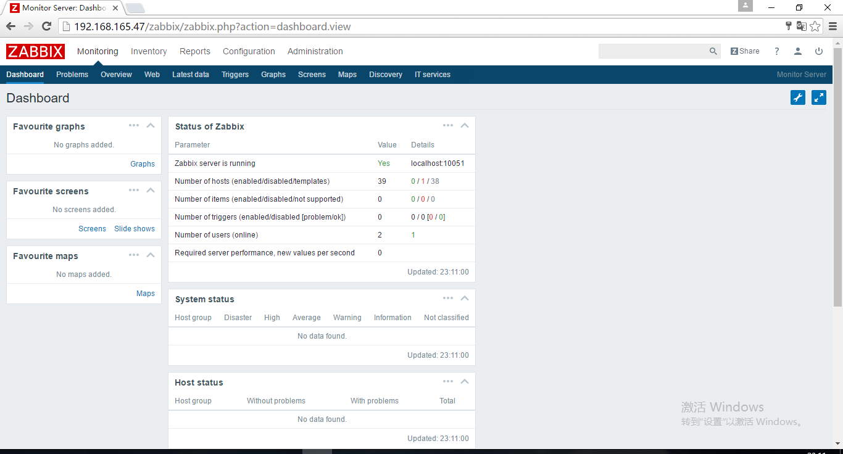Select the Dashboard submenu tab
This screenshot has height=454, width=843.
point(25,75)
